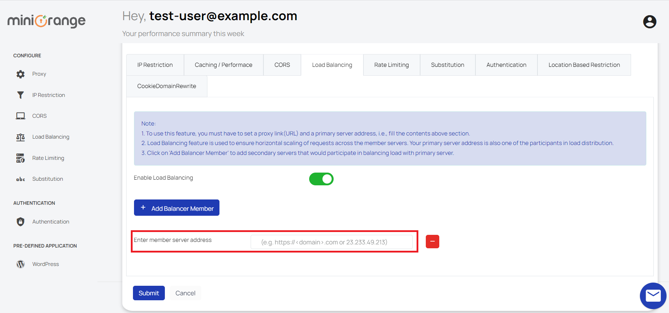Open Substitution sidebar link

48,179
